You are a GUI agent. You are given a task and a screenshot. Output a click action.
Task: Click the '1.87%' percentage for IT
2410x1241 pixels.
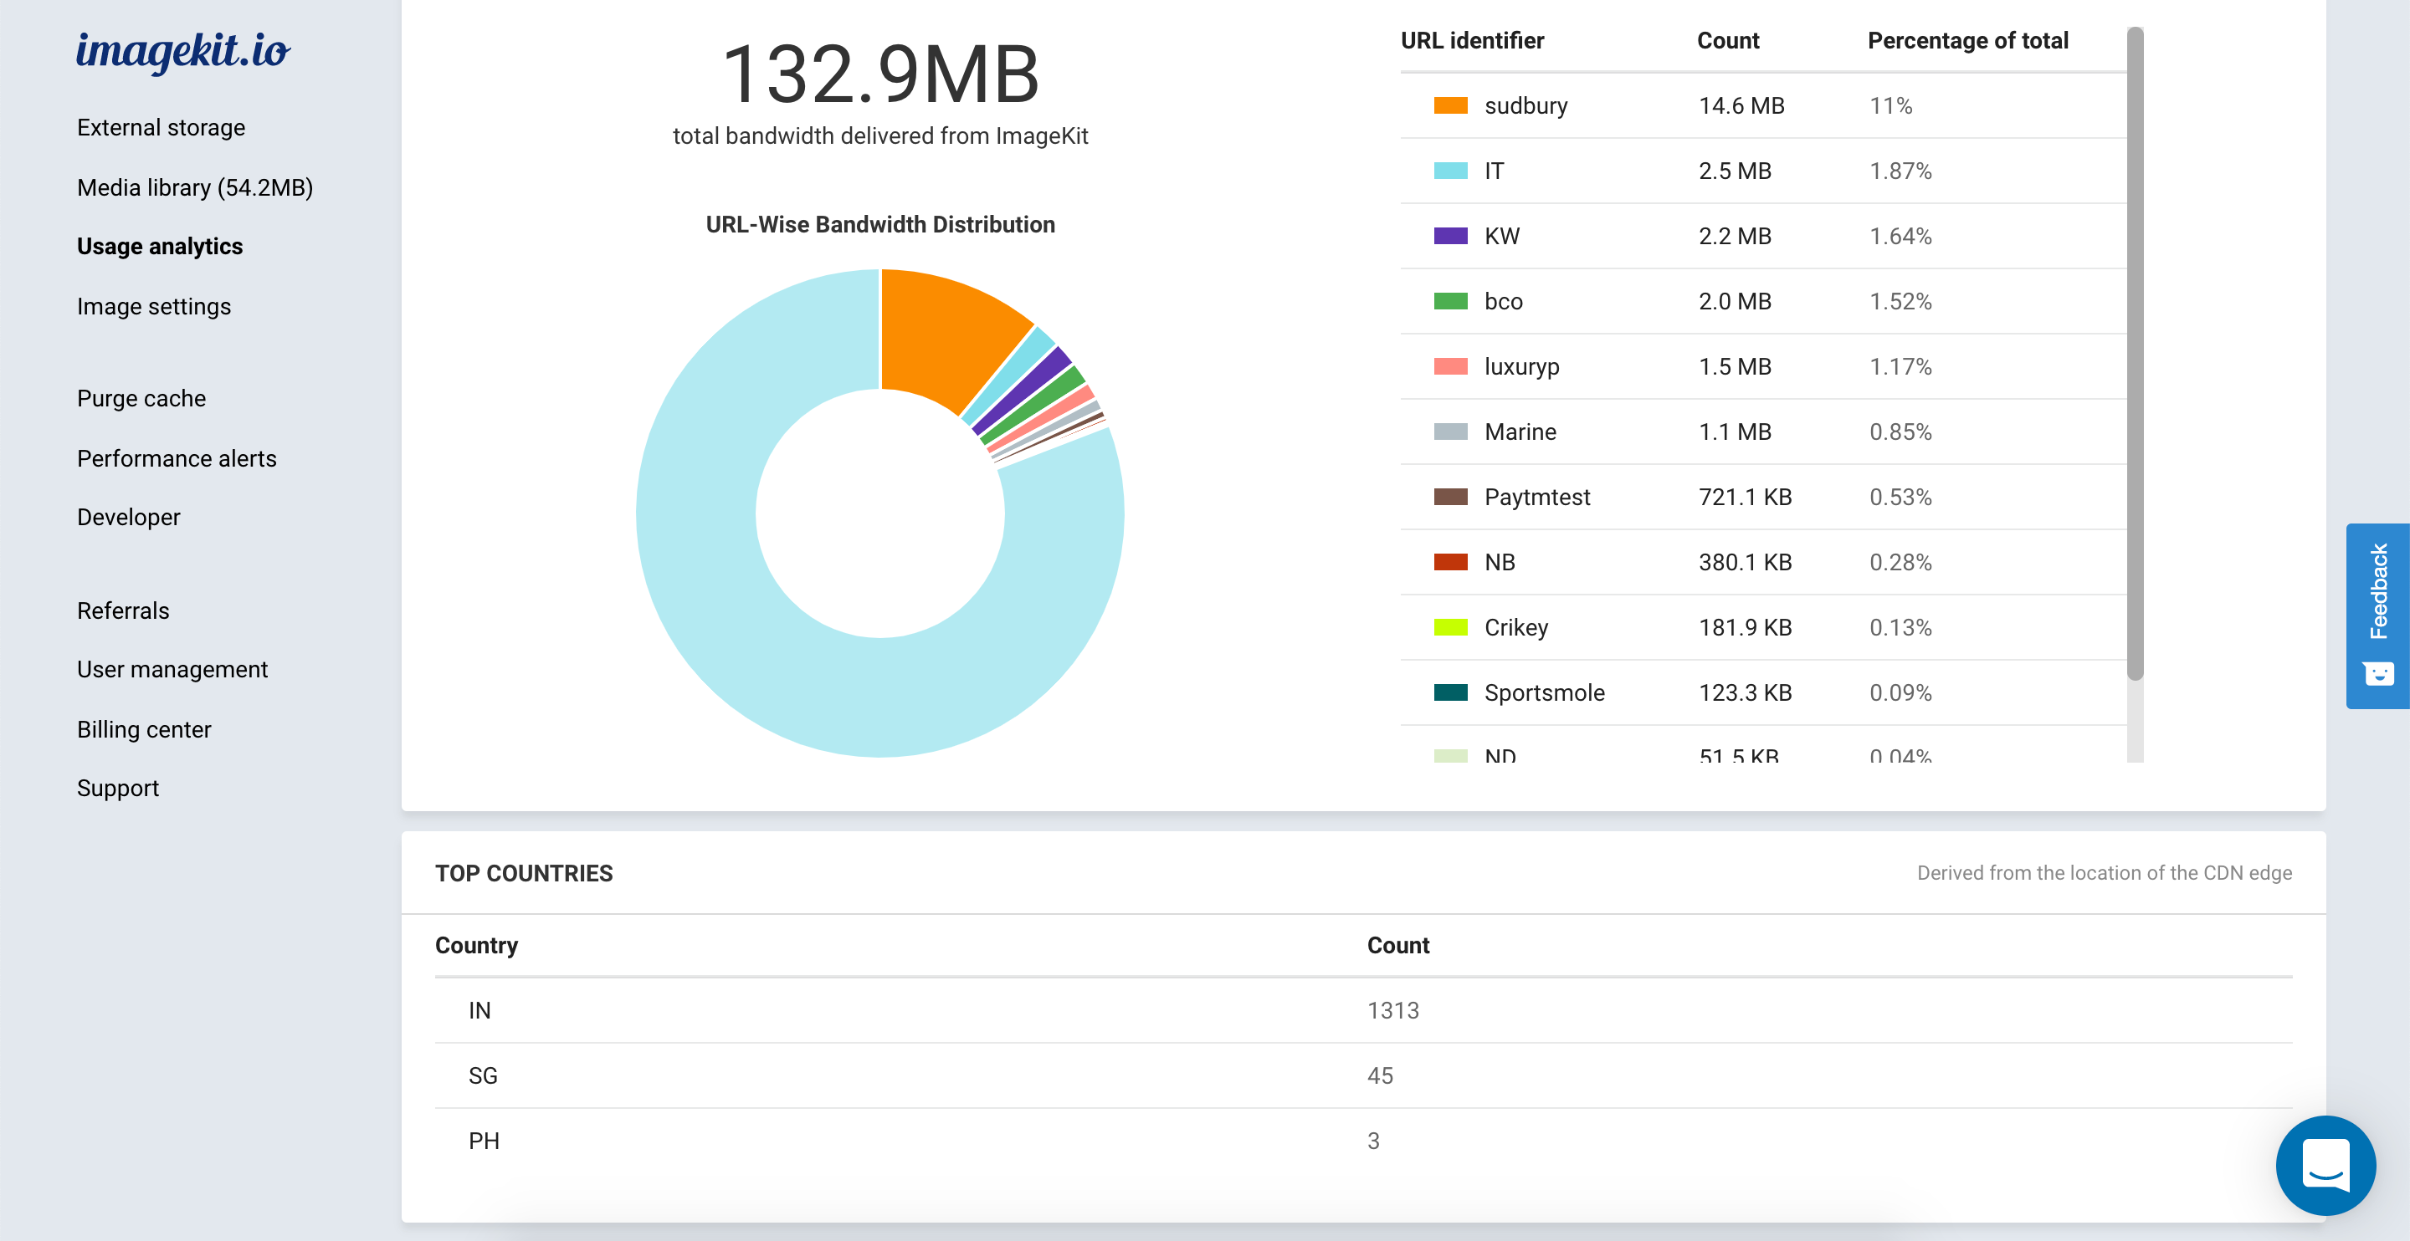point(1900,171)
